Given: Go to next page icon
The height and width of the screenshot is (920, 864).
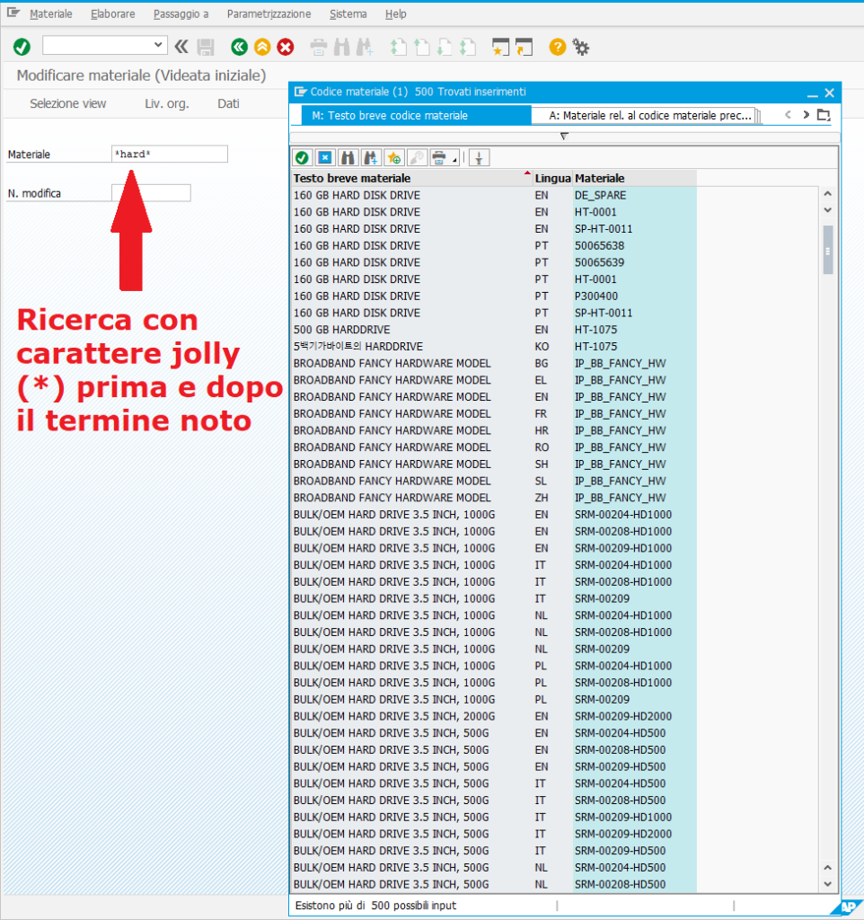Looking at the screenshot, I should point(445,47).
